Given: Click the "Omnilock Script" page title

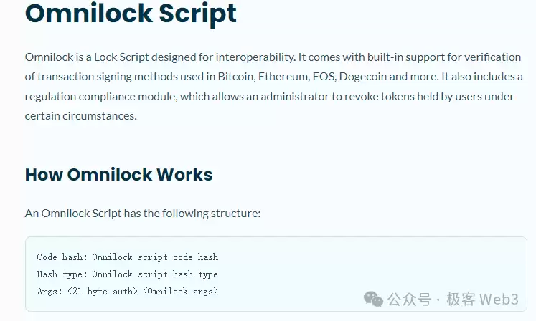Looking at the screenshot, I should point(131,14).
